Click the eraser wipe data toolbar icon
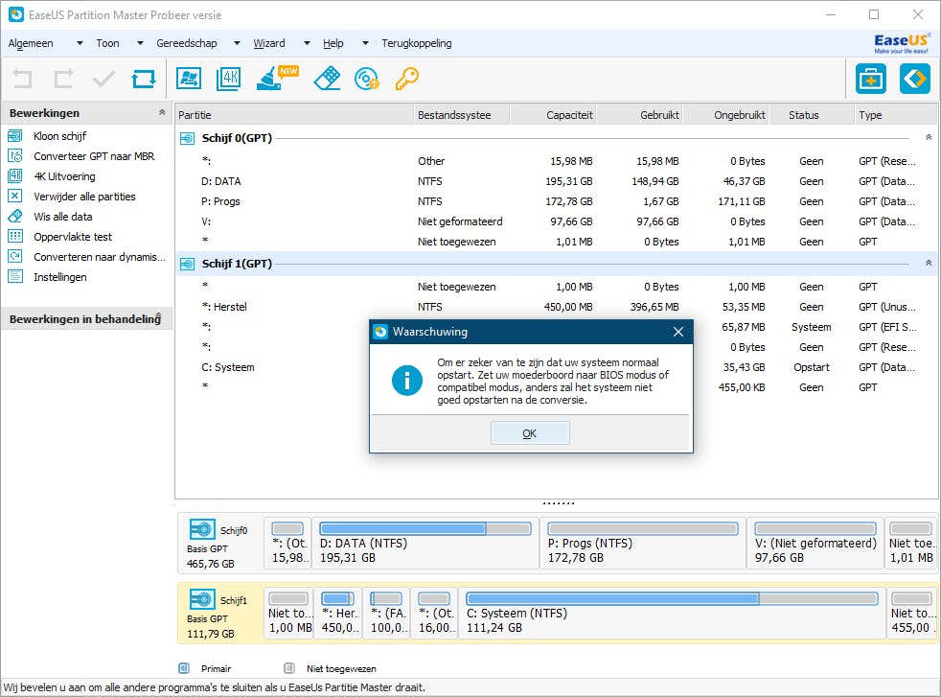This screenshot has height=697, width=941. click(x=327, y=79)
